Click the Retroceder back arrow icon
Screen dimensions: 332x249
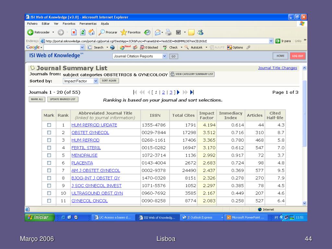(30, 32)
